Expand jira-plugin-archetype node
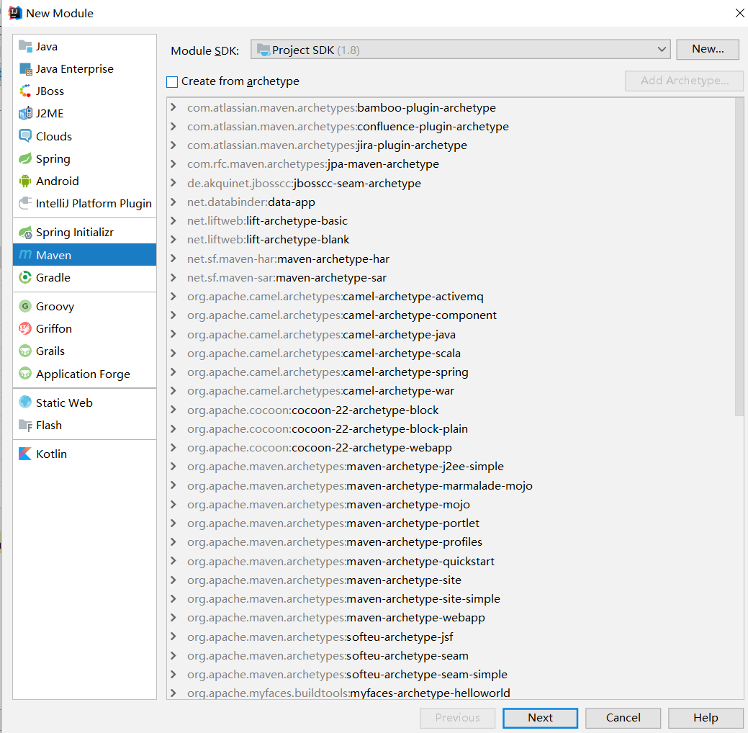 (174, 145)
